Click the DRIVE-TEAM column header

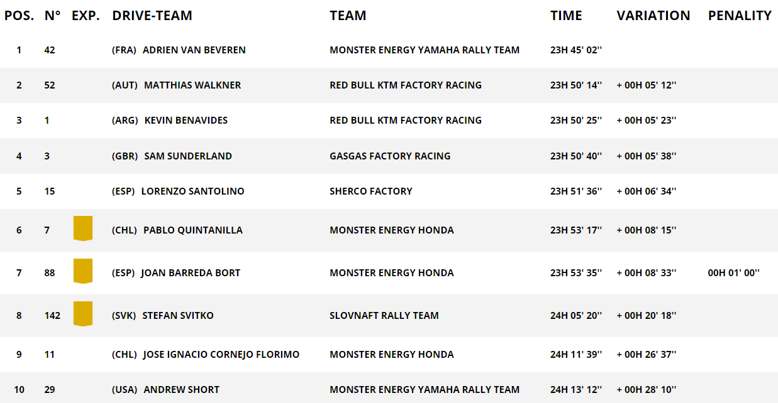point(152,16)
